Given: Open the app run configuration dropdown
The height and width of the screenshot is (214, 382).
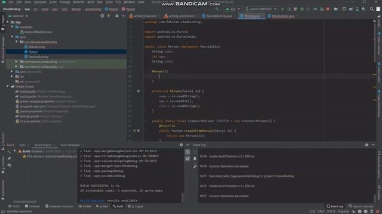Looking at the screenshot, I should (x=233, y=9).
